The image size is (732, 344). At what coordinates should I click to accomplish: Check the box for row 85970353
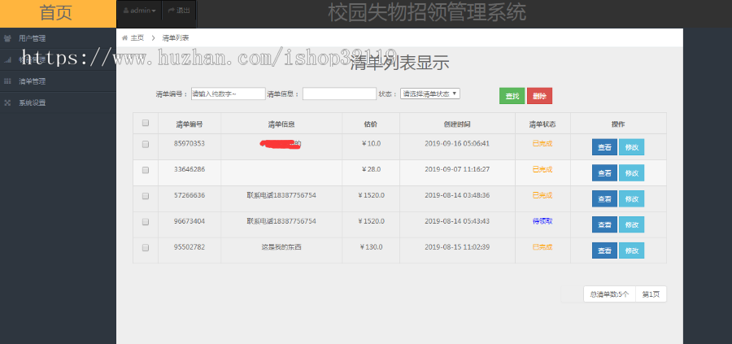click(146, 144)
